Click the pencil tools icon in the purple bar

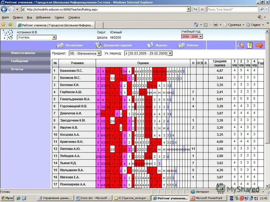click(240, 45)
